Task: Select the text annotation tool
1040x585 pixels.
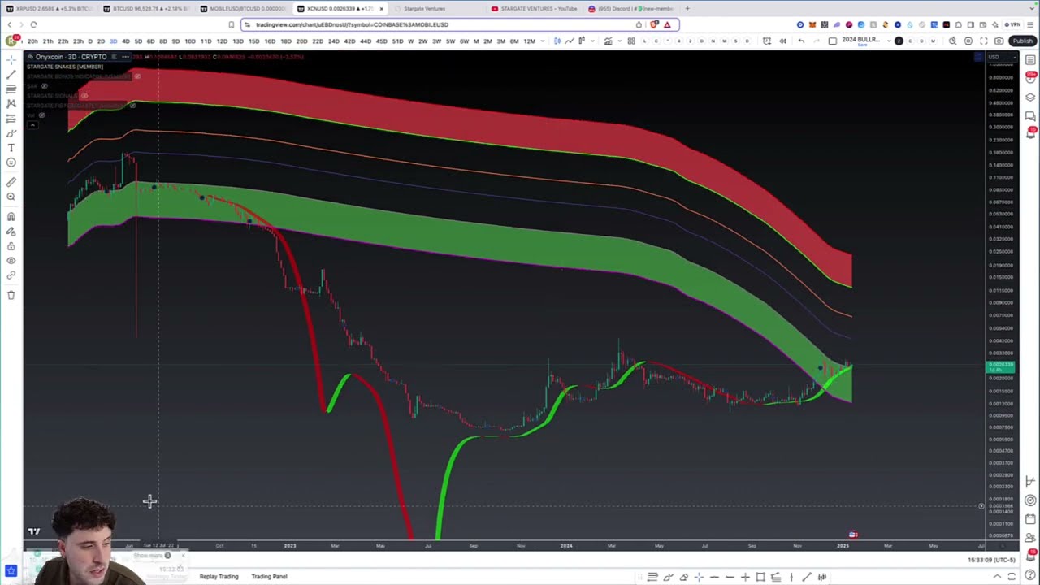Action: coord(11,148)
